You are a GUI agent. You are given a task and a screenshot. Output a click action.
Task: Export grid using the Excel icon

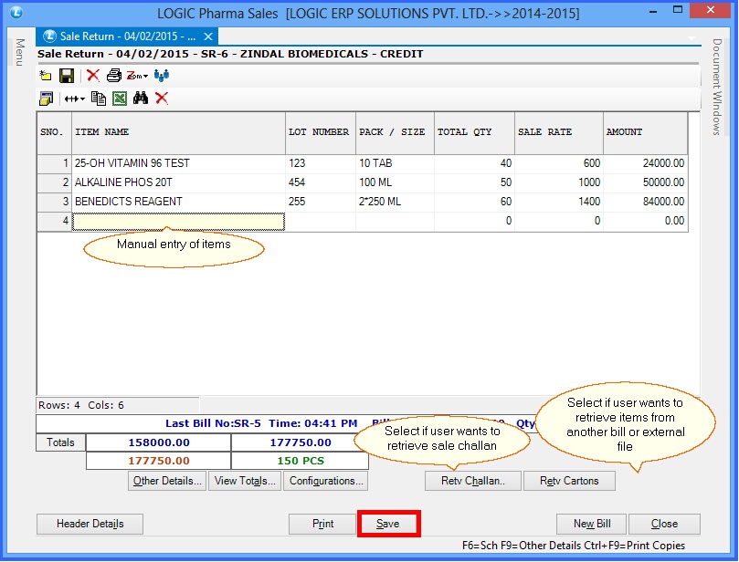pyautogui.click(x=120, y=99)
